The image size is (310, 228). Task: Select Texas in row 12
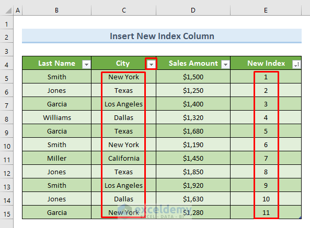[124, 172]
